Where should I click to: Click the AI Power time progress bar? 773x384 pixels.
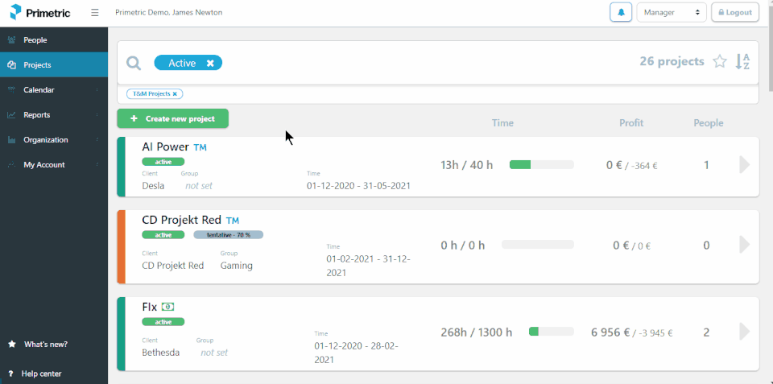pyautogui.click(x=541, y=165)
